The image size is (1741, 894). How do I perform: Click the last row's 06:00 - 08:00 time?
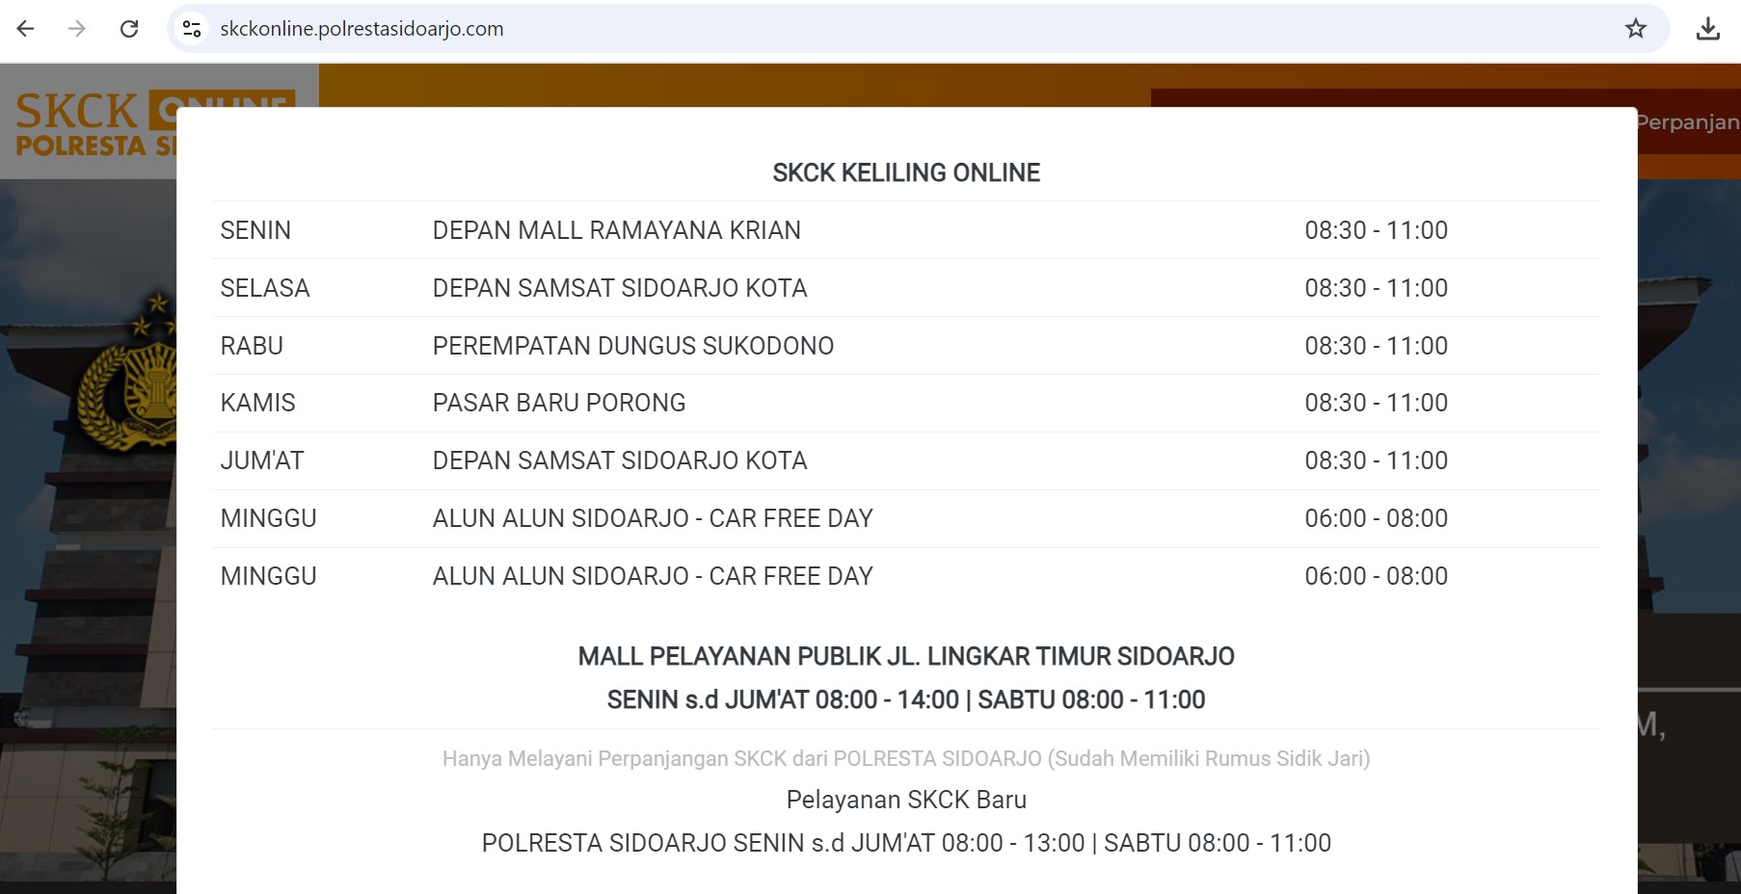point(1376,576)
